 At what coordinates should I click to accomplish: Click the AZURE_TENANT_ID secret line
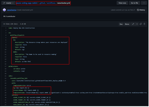(32, 100)
